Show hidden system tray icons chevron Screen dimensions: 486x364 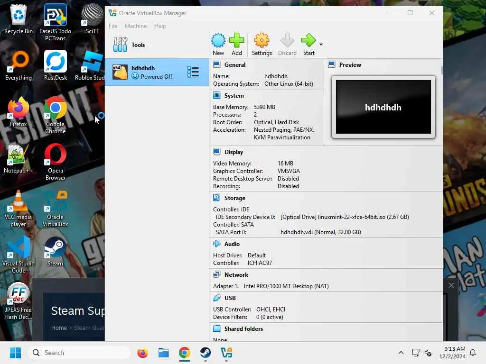point(401,353)
